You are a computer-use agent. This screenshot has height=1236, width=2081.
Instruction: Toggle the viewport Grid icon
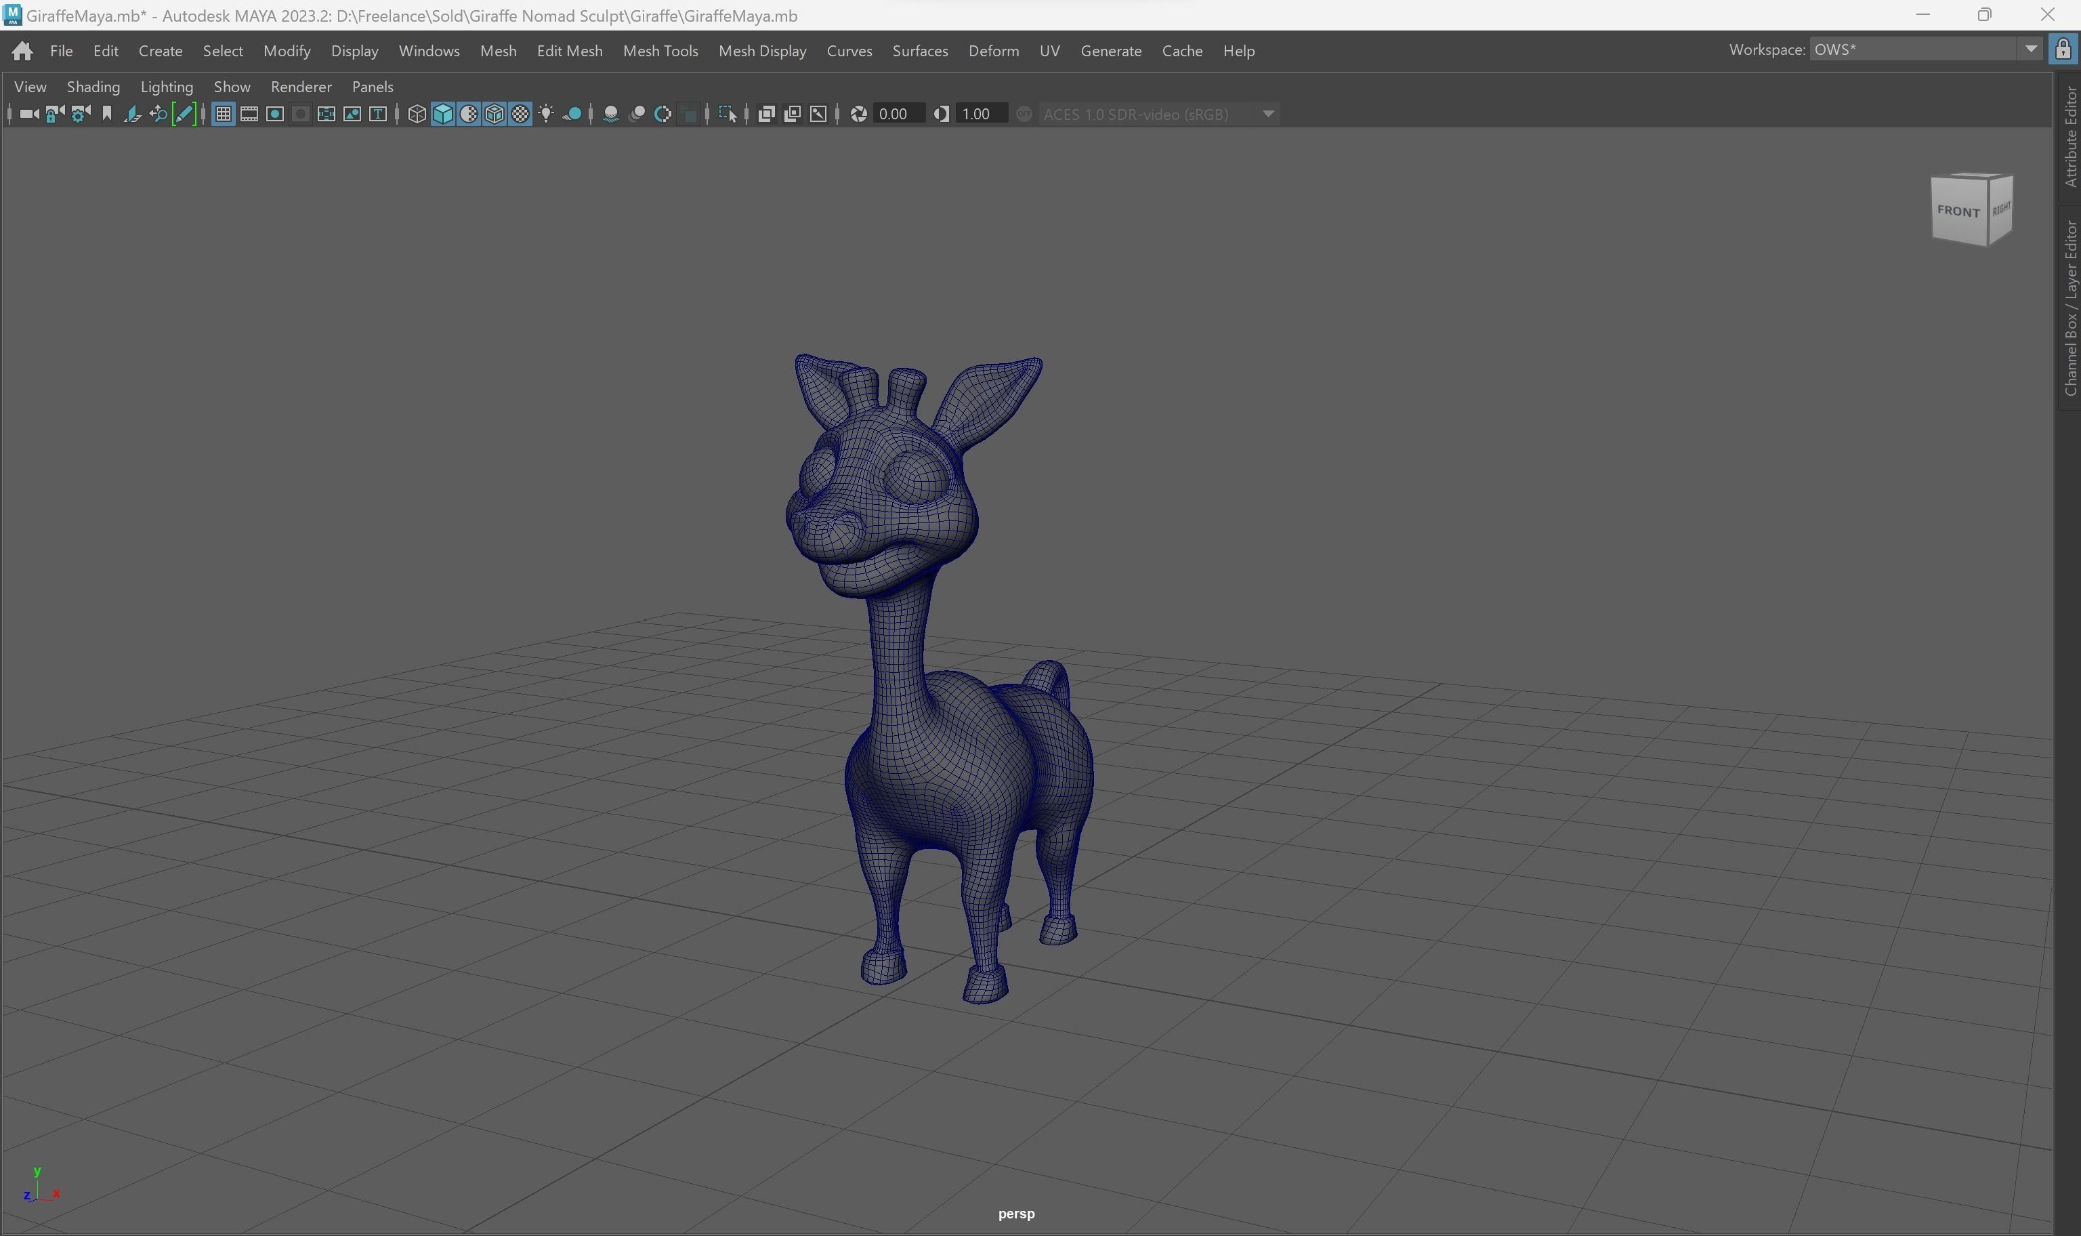(x=223, y=114)
